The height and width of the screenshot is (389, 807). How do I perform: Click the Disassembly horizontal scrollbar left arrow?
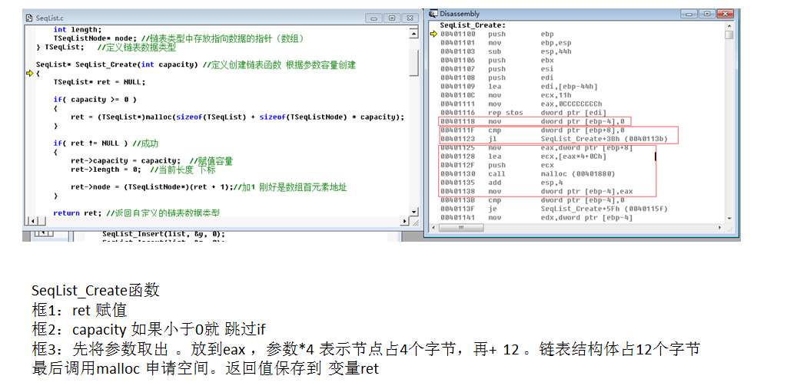click(x=432, y=227)
